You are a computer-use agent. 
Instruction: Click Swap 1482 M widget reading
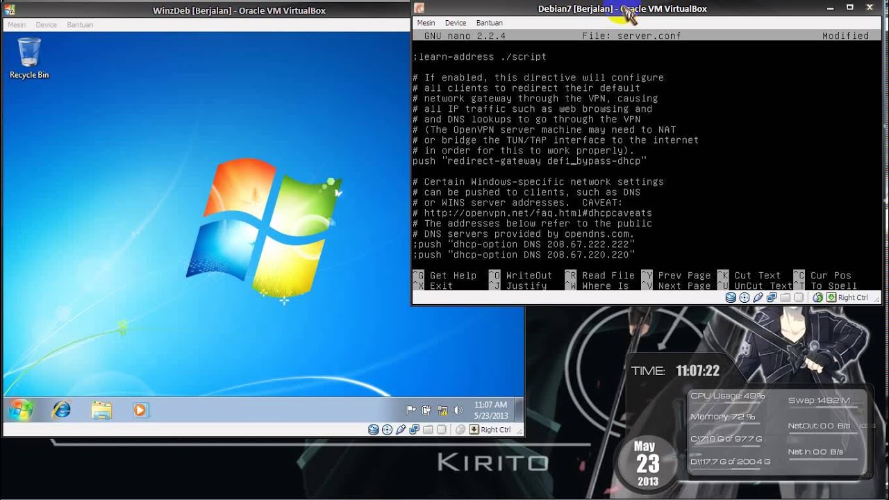[819, 401]
